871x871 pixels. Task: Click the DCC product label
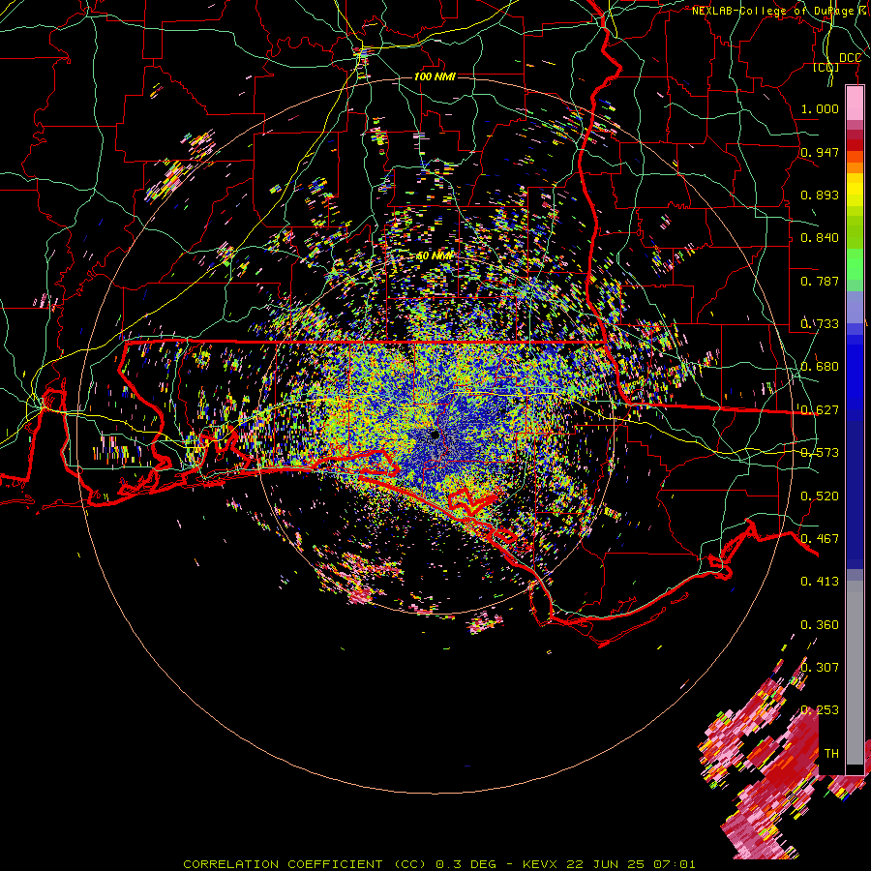[x=850, y=58]
